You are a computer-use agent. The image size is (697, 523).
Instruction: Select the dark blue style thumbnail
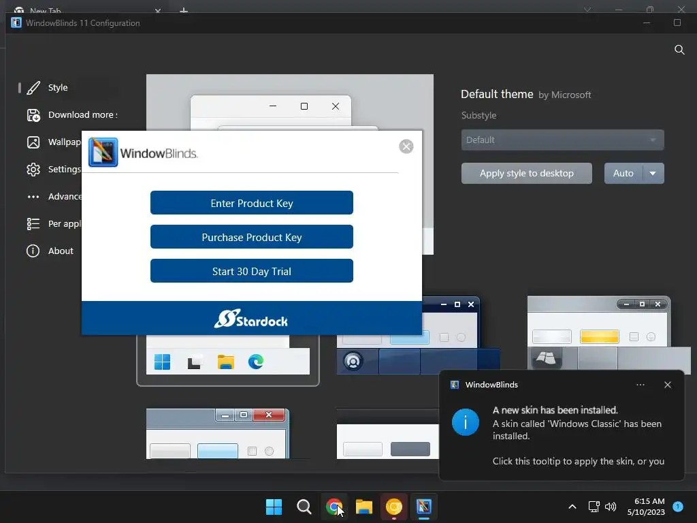click(x=418, y=336)
